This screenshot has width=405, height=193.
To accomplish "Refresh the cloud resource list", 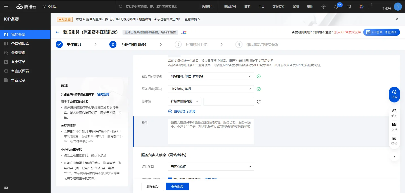I will (x=259, y=102).
